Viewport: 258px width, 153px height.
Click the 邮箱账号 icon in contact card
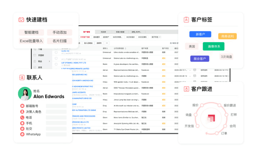tap(22, 106)
